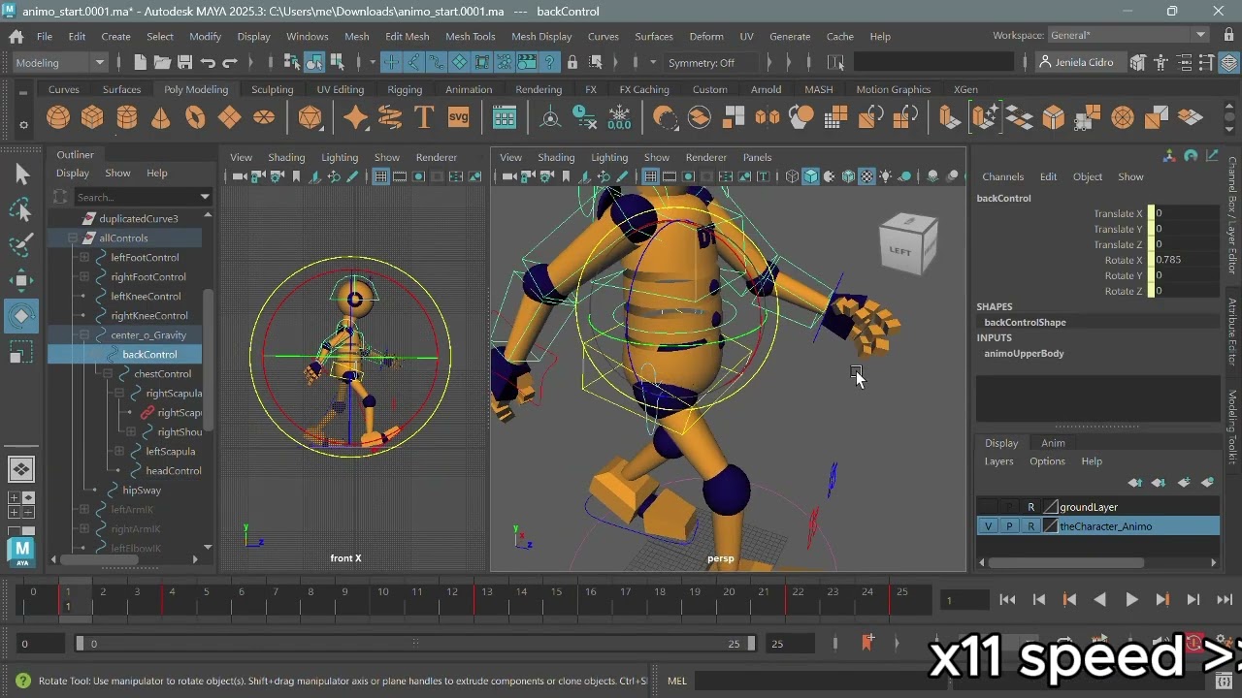Switch to the Rigging shelf tab
Image resolution: width=1242 pixels, height=698 pixels.
pos(405,89)
